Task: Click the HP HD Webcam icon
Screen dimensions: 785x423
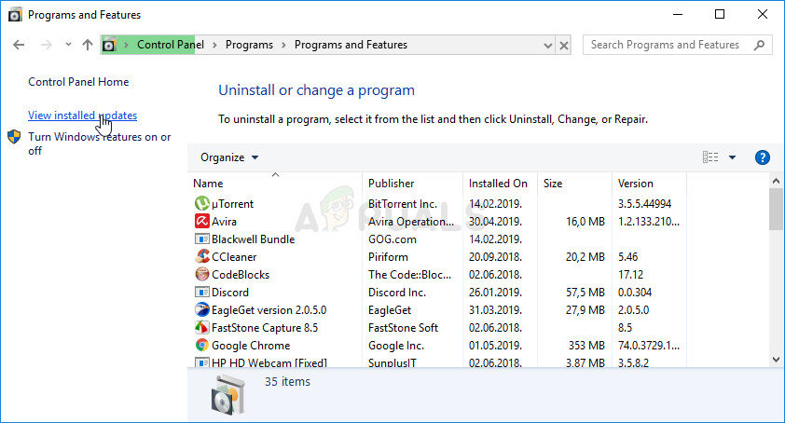Action: (x=201, y=362)
